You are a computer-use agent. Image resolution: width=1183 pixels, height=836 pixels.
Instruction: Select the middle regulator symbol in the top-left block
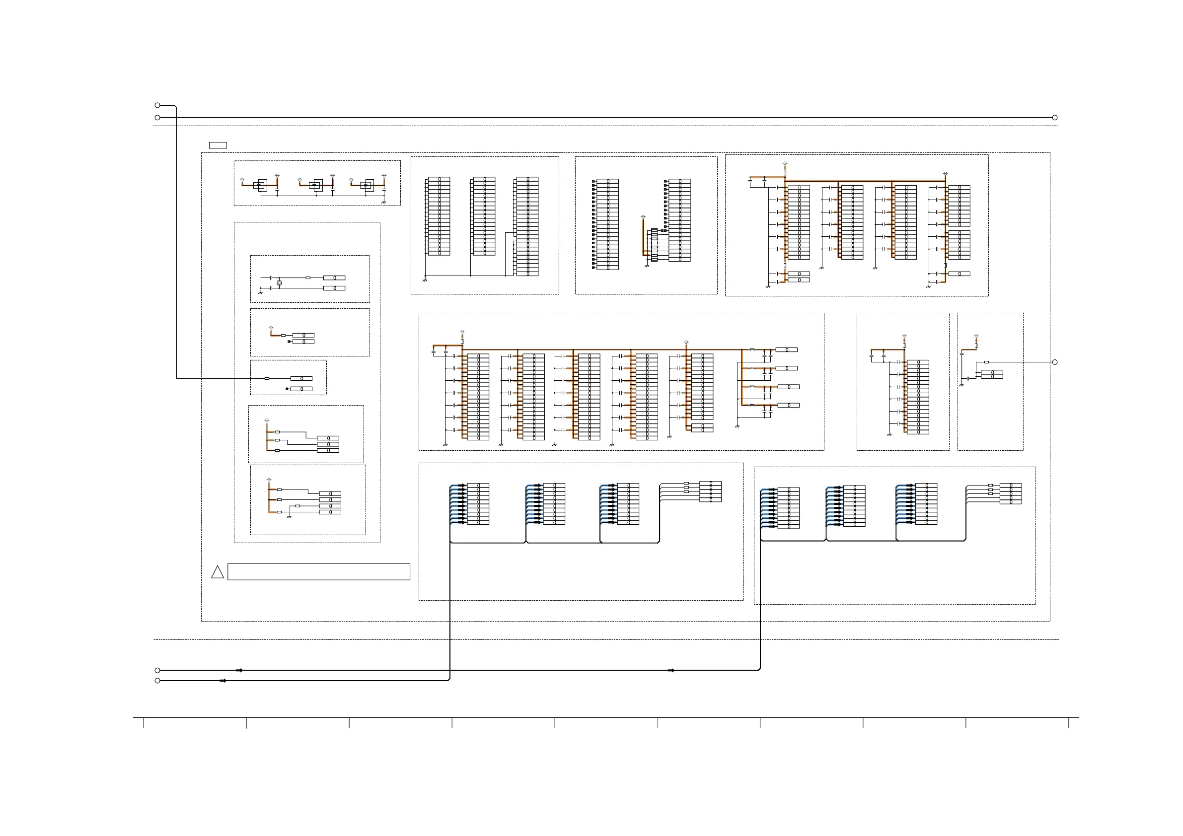pos(315,186)
